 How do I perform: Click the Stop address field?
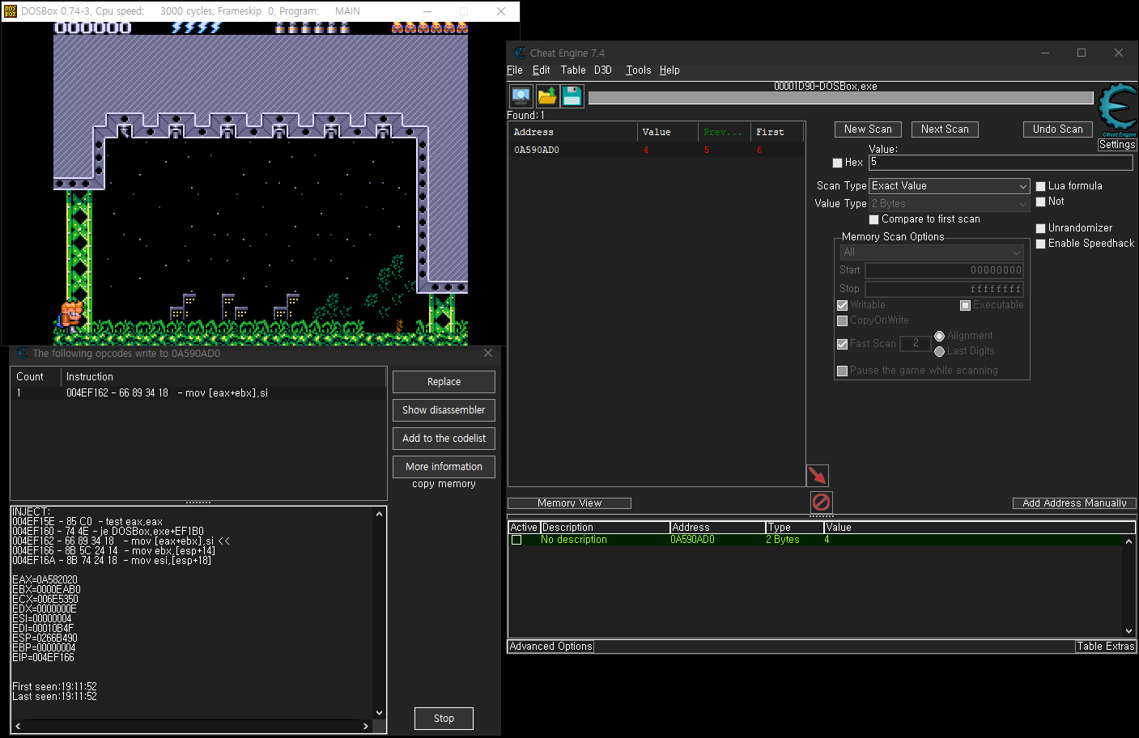(945, 289)
